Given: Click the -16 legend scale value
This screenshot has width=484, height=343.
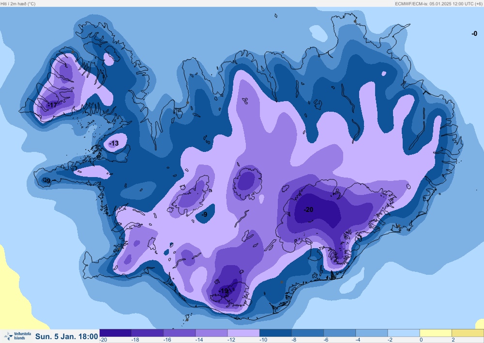Looking at the screenshot, I should [x=167, y=340].
